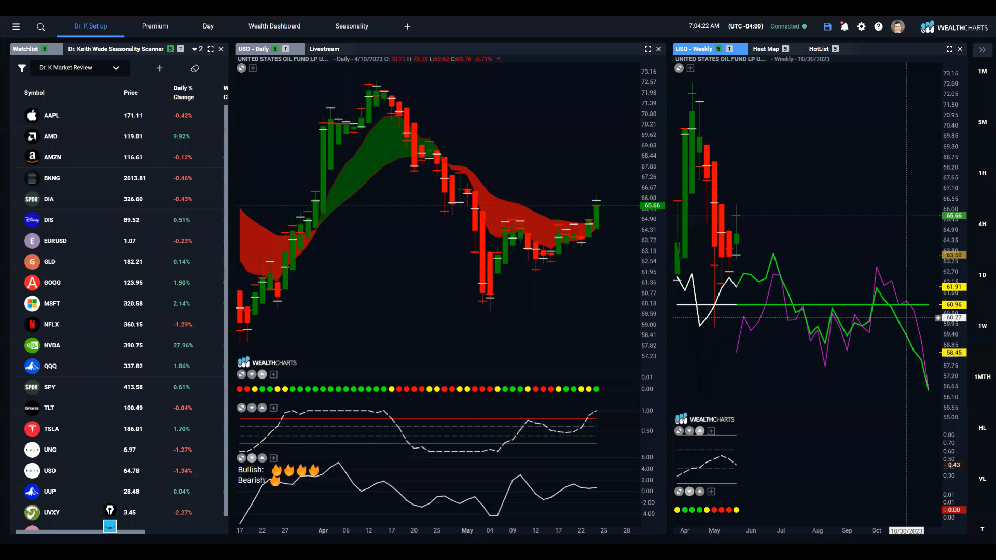This screenshot has width=996, height=560.
Task: Move the daily Bullish/Bearish pane down
Action: 252,458
